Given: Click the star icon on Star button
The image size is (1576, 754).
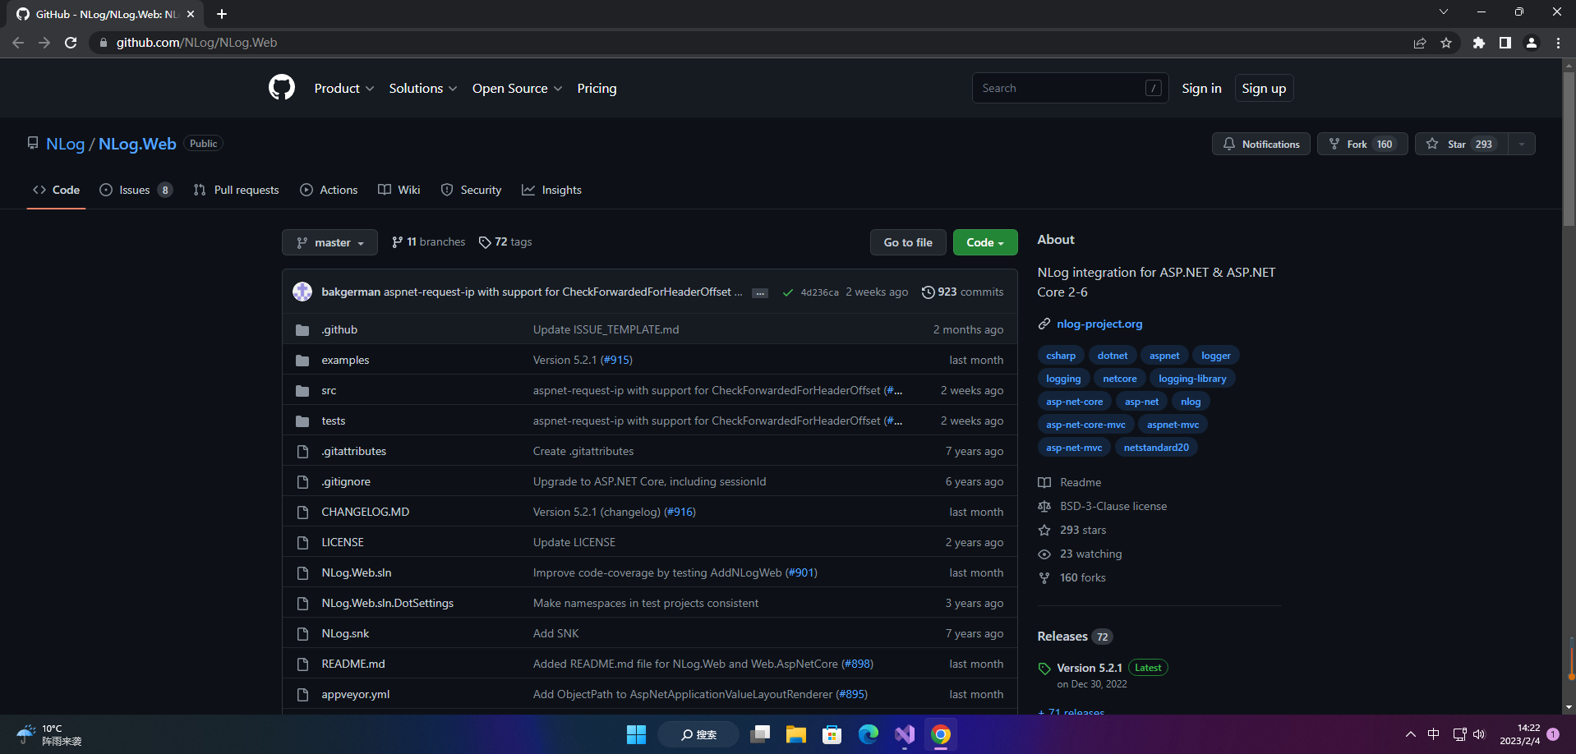Looking at the screenshot, I should tap(1432, 144).
